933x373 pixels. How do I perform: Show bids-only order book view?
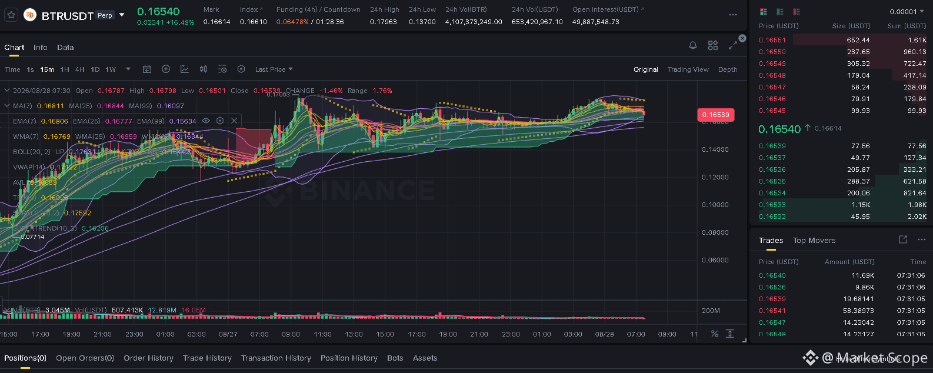point(780,11)
